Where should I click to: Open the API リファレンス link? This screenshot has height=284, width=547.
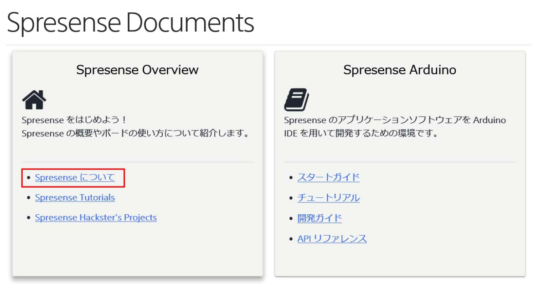332,238
